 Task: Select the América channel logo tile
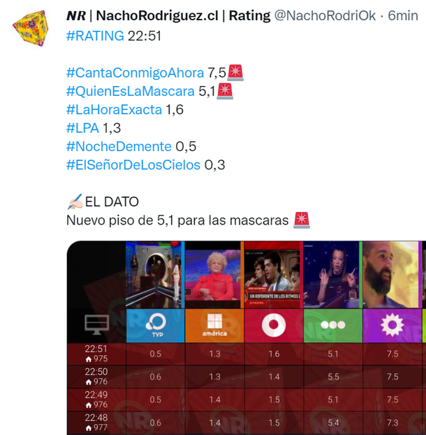(214, 326)
